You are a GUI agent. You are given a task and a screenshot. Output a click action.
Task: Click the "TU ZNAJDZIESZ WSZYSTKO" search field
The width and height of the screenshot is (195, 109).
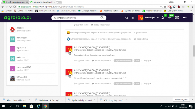[x=76, y=18]
